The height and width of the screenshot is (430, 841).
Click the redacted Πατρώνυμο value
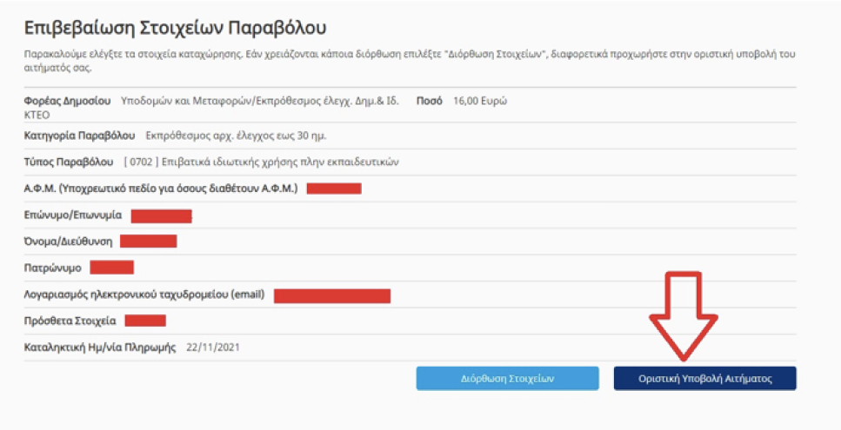[x=111, y=268]
